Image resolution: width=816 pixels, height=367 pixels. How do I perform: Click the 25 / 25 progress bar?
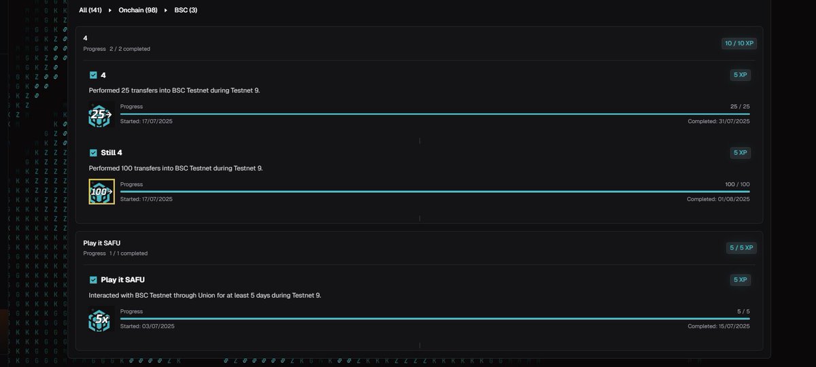[x=435, y=114]
